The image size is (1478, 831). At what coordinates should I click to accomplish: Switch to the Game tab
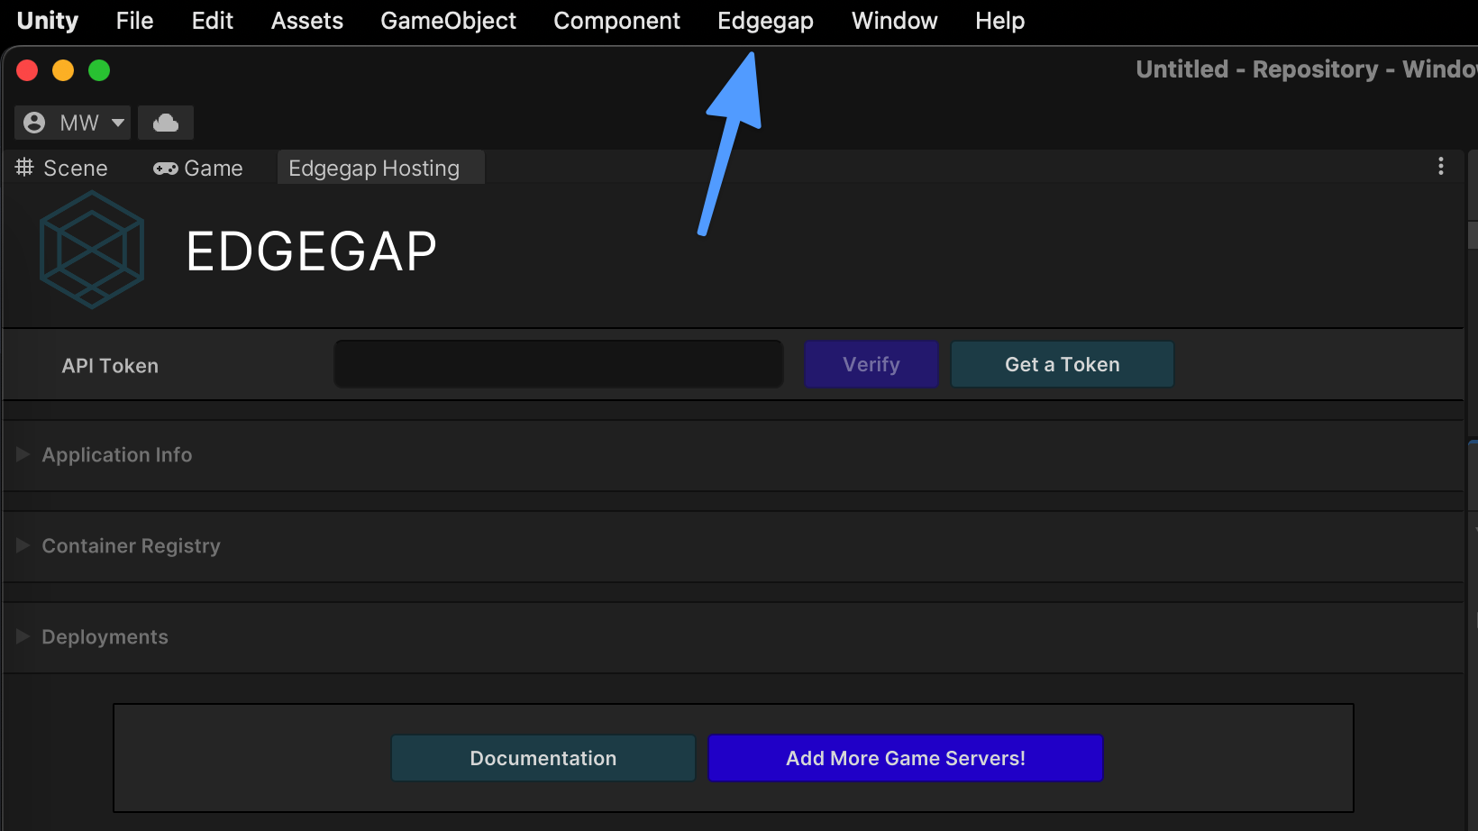coord(198,169)
